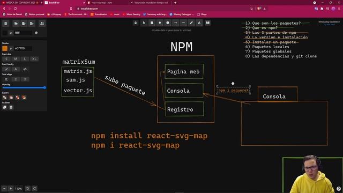Open the browser main menu icon

coord(339,9)
